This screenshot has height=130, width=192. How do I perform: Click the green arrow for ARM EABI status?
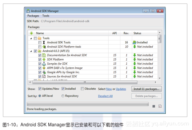click(x=134, y=68)
